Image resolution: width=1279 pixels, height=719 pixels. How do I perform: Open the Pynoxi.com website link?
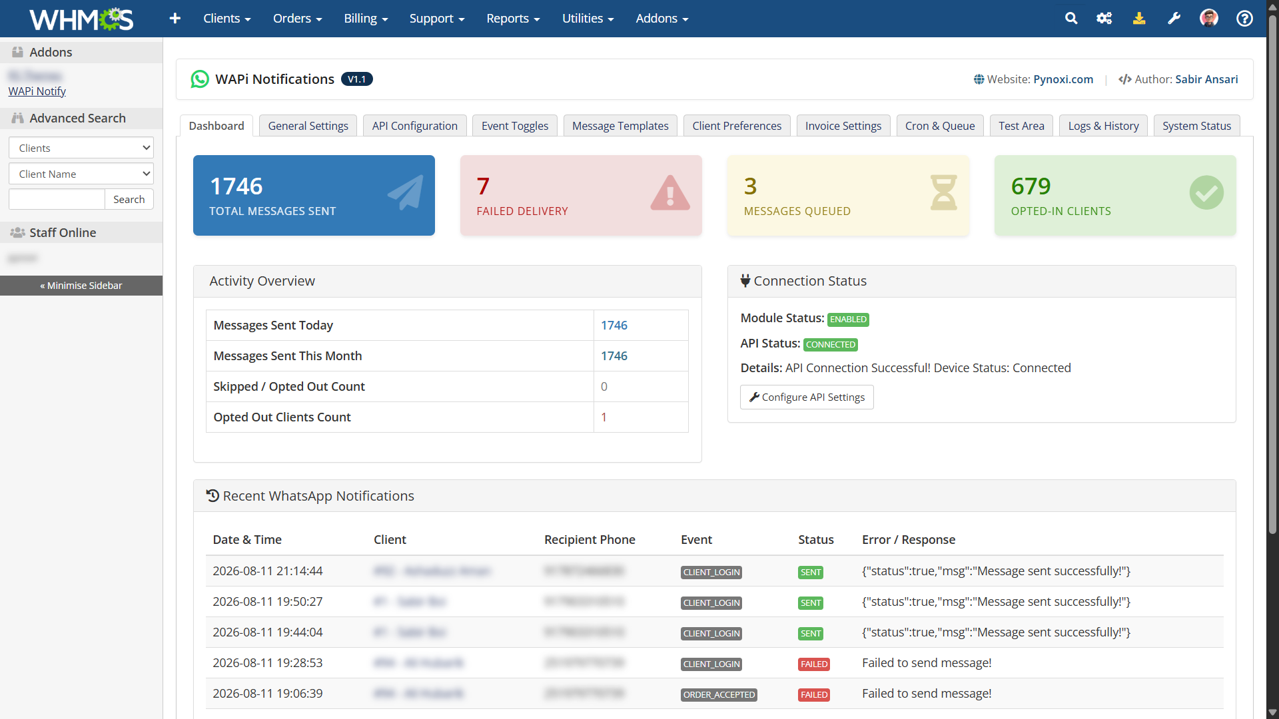[x=1063, y=79]
